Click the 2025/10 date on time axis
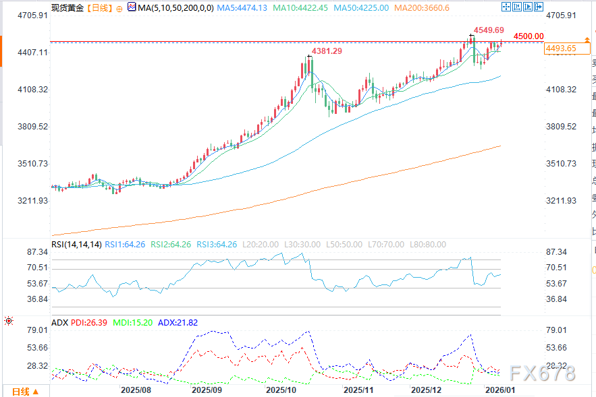This screenshot has width=596, height=397. pyautogui.click(x=281, y=390)
